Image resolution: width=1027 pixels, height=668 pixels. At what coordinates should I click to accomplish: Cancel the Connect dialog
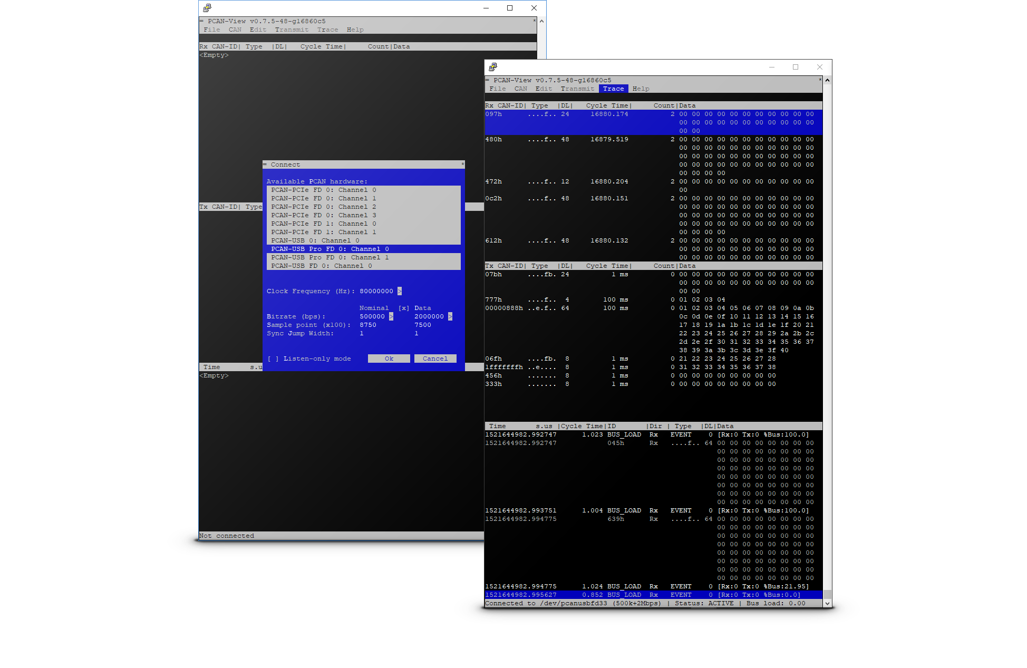[x=435, y=359]
